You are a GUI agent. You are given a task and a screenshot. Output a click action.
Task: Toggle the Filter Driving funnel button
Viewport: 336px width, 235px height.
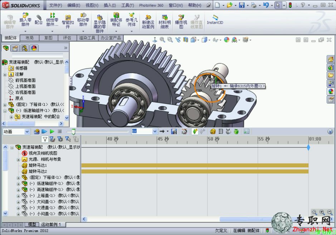60,139
